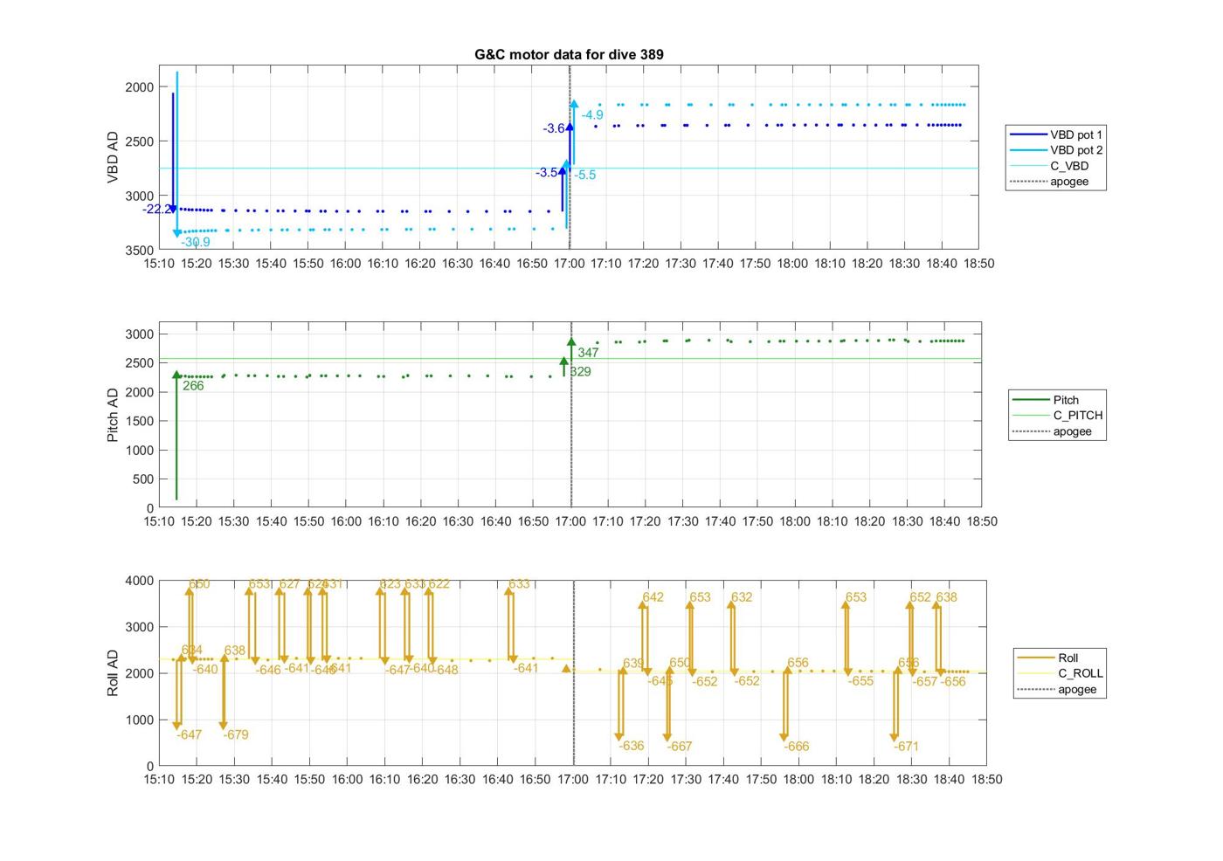Select the 'Pitch' legend entry
The height and width of the screenshot is (861, 1223).
1046,400
